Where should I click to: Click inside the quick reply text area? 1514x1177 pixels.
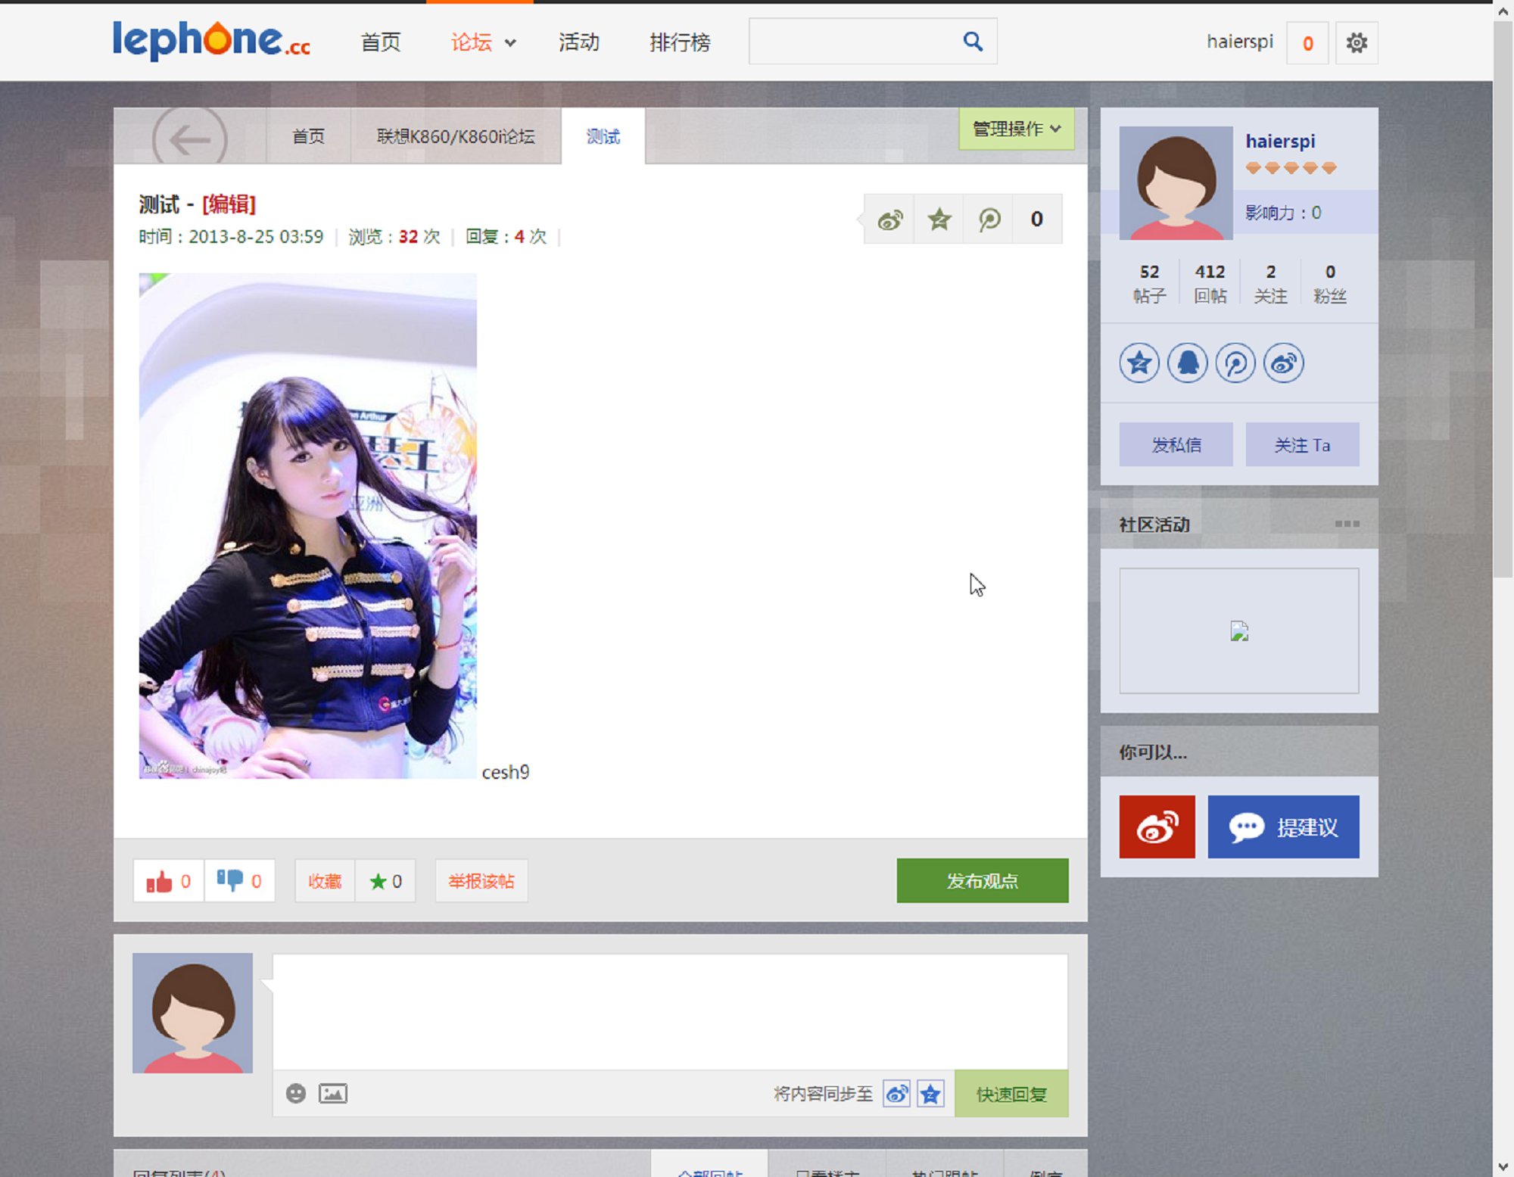click(666, 1014)
